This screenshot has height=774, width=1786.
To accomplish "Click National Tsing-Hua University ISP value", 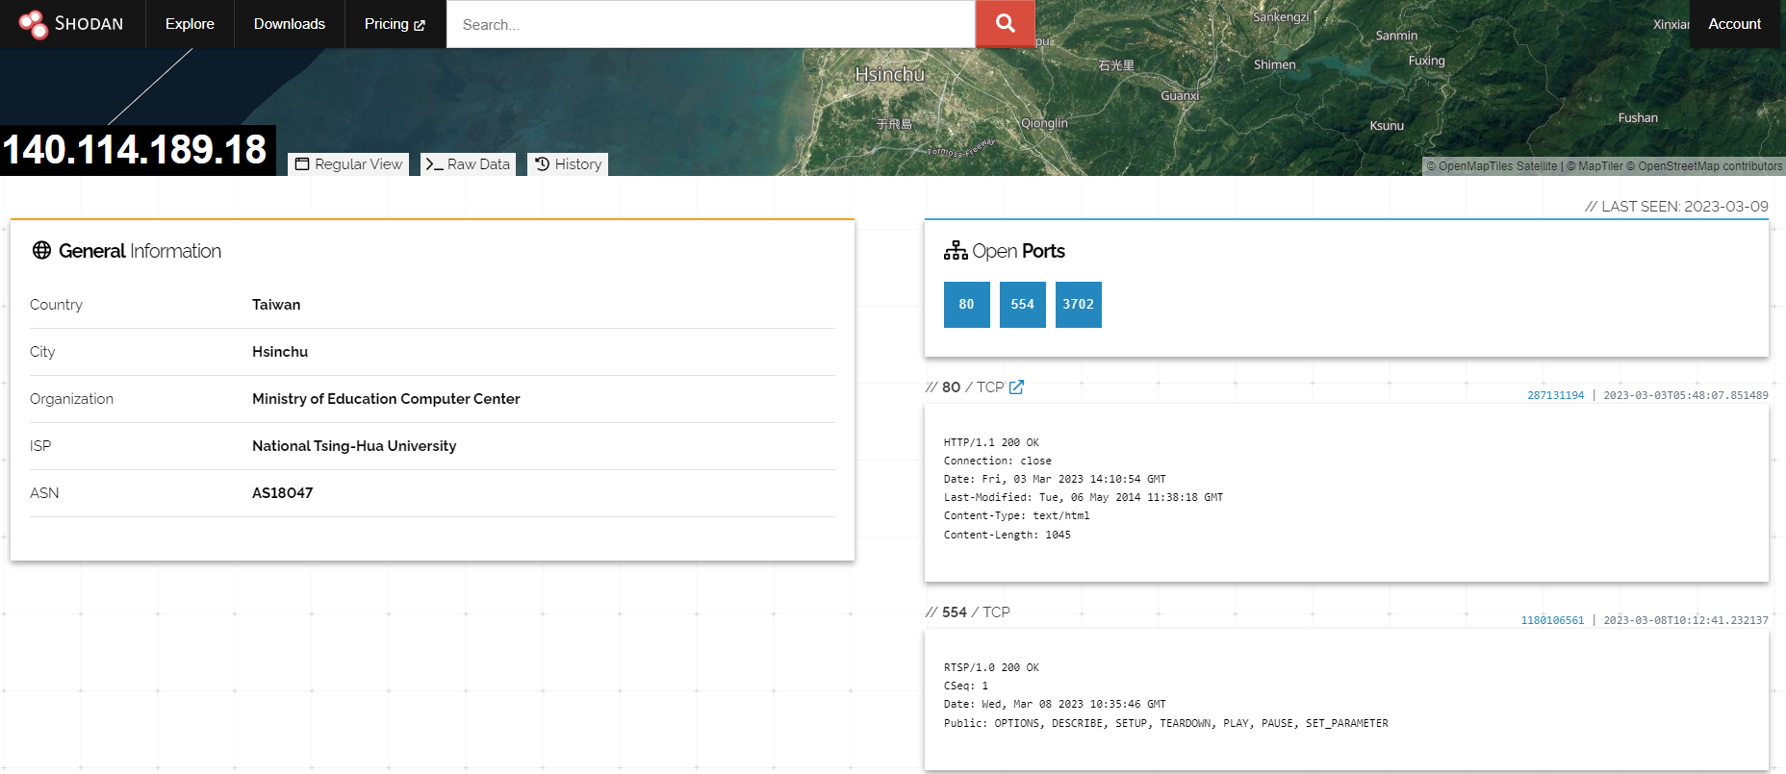I will click(354, 446).
